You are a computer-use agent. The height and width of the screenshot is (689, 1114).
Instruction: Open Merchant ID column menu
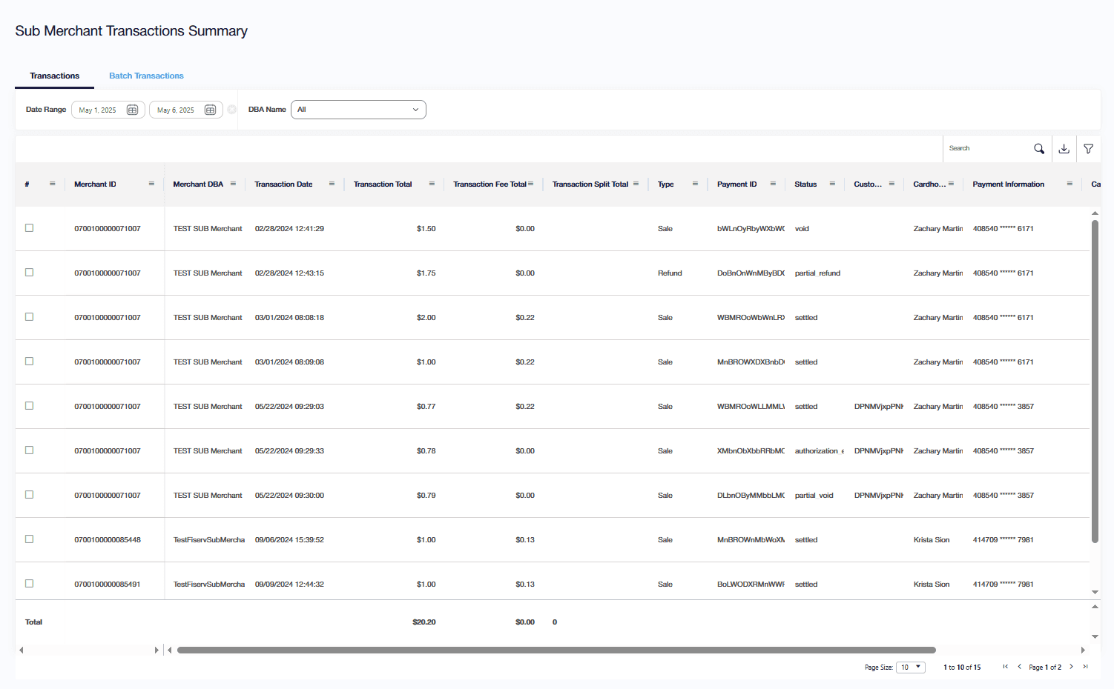(x=151, y=184)
